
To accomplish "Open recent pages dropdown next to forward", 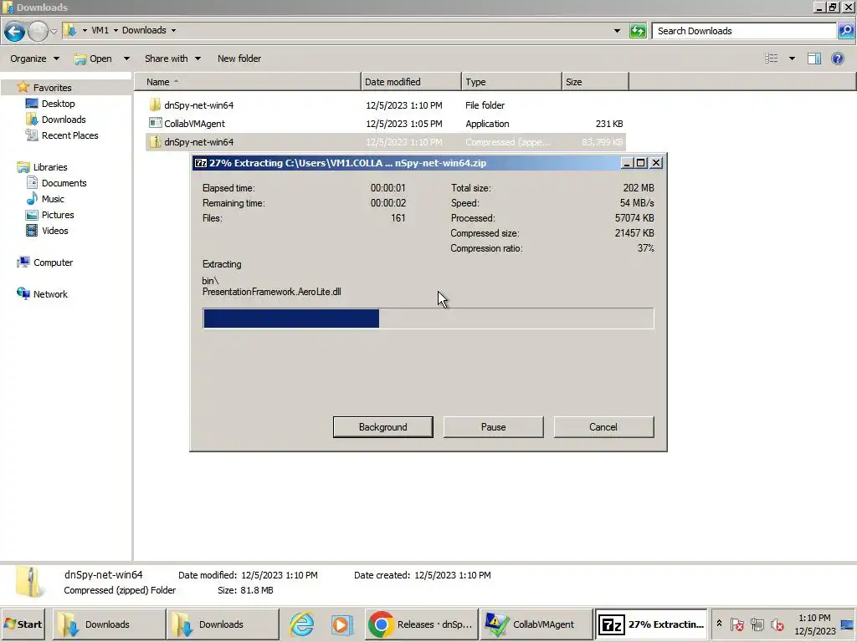I will (54, 31).
